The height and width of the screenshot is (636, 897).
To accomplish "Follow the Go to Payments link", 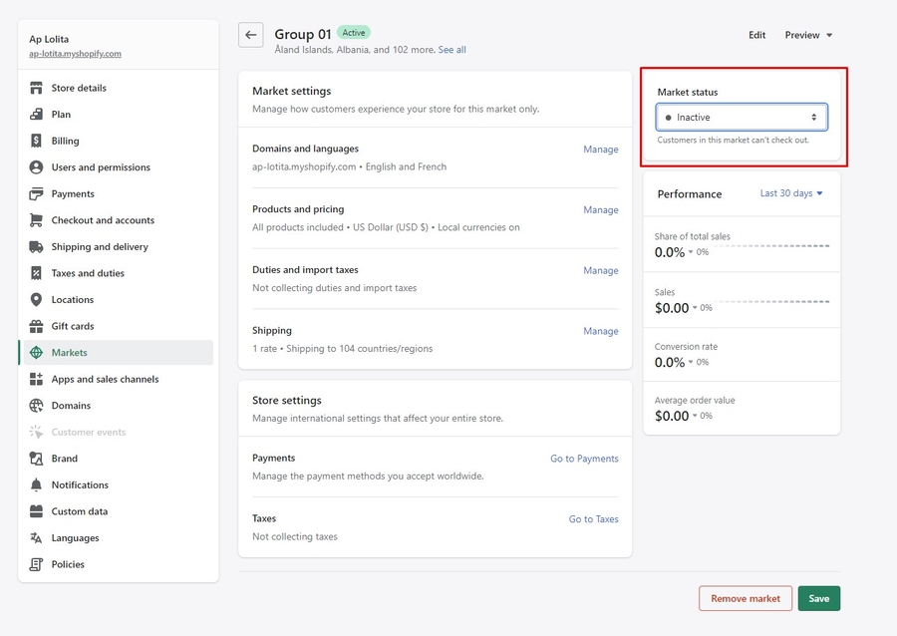I will (x=584, y=459).
